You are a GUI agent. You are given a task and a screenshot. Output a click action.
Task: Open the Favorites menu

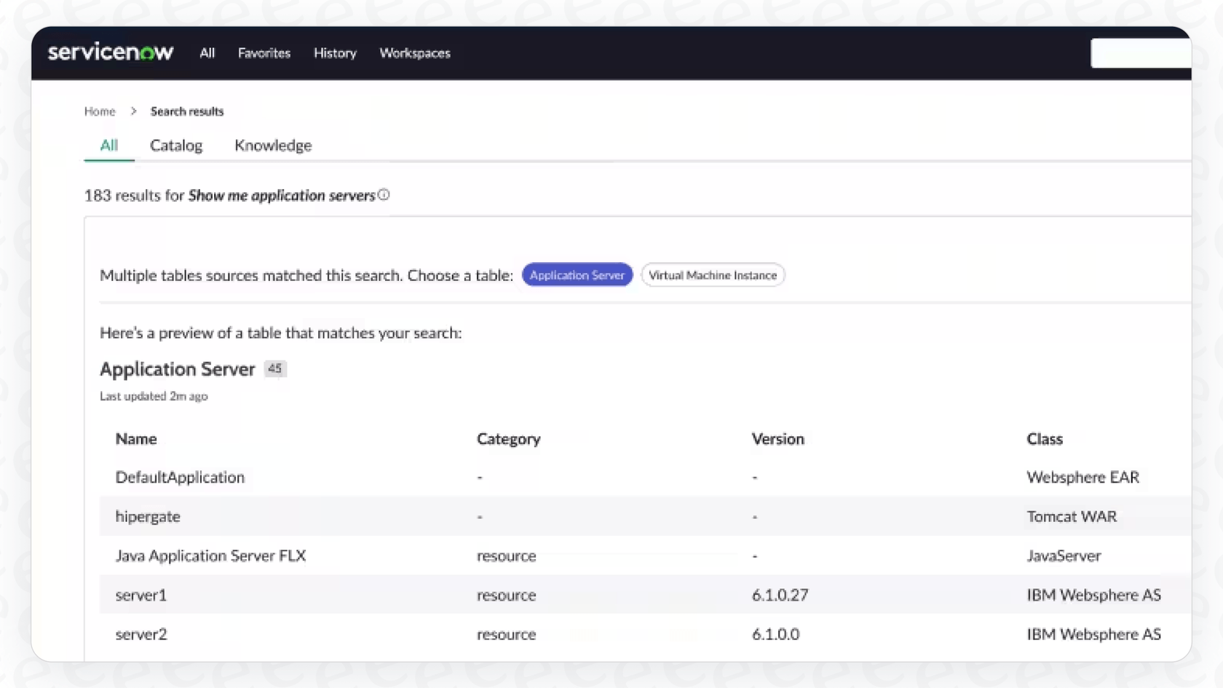264,52
